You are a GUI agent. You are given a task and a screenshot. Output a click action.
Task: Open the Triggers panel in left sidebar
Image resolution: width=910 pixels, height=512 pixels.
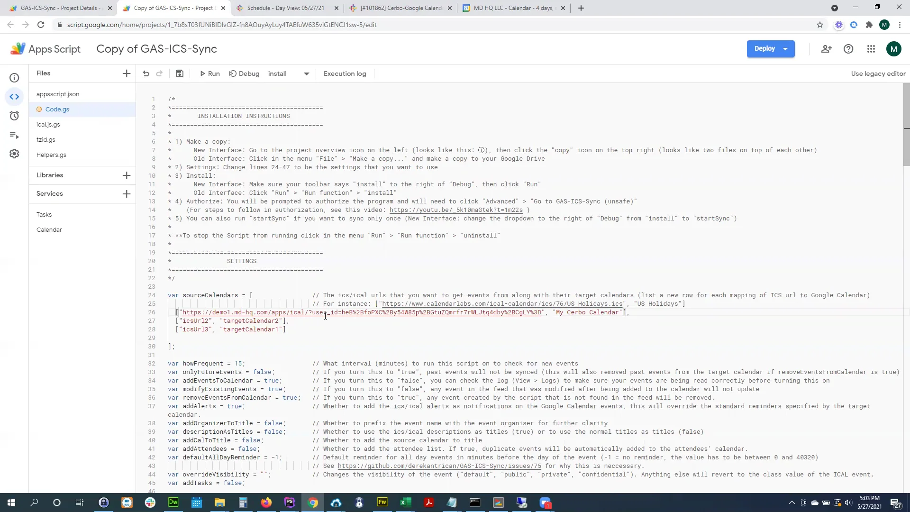[14, 116]
